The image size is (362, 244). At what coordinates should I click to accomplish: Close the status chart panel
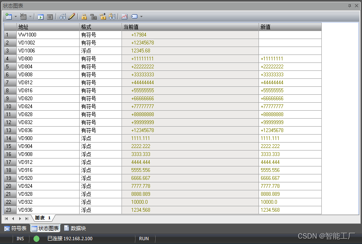click(x=357, y=5)
